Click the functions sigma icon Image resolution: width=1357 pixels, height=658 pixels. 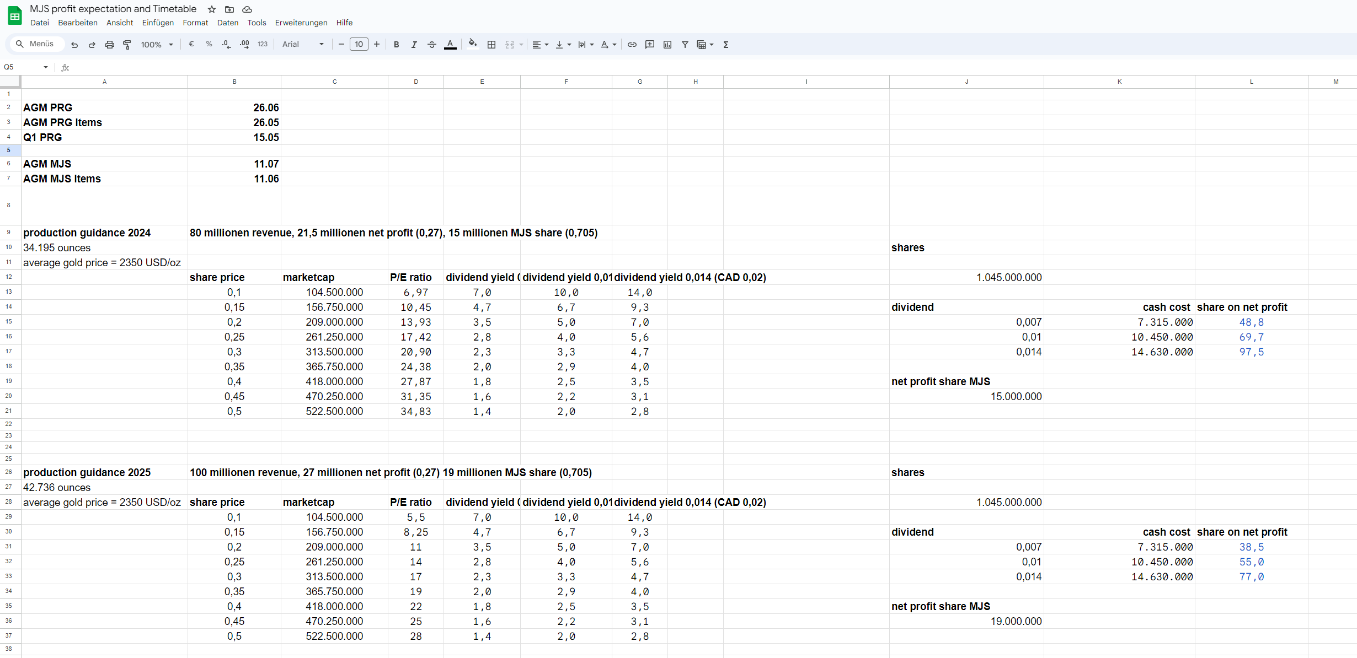[726, 45]
